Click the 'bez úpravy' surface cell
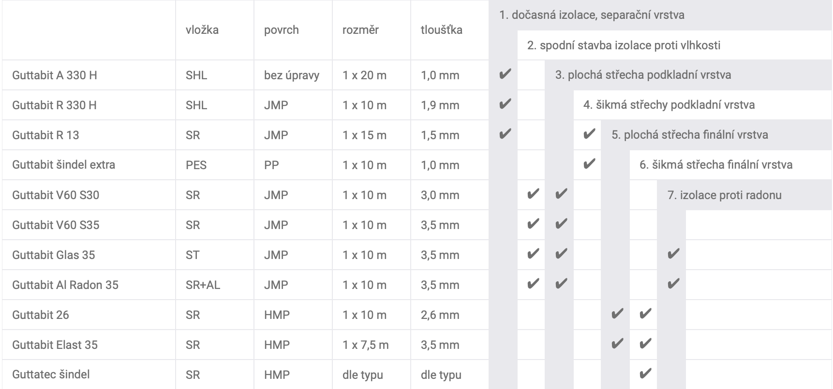 [292, 75]
